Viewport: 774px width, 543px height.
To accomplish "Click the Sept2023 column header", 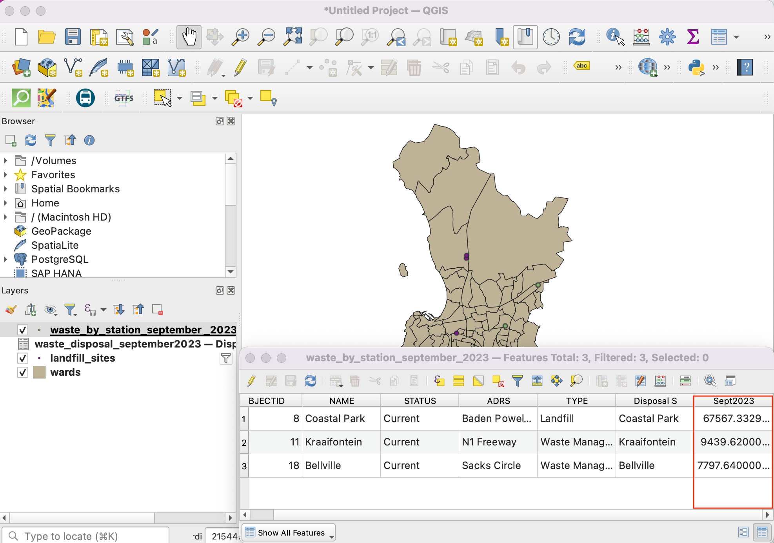I will click(x=733, y=401).
